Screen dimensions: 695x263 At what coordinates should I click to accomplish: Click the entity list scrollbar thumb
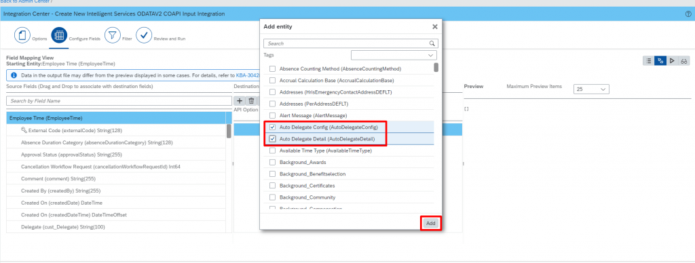tap(436, 67)
